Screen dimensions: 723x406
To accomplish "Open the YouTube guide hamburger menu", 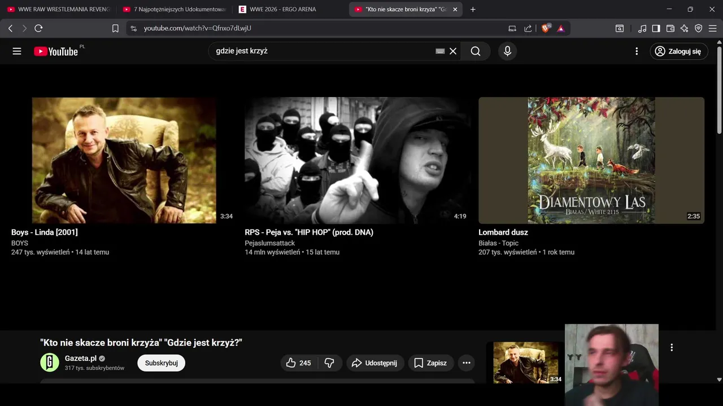I will (x=17, y=51).
